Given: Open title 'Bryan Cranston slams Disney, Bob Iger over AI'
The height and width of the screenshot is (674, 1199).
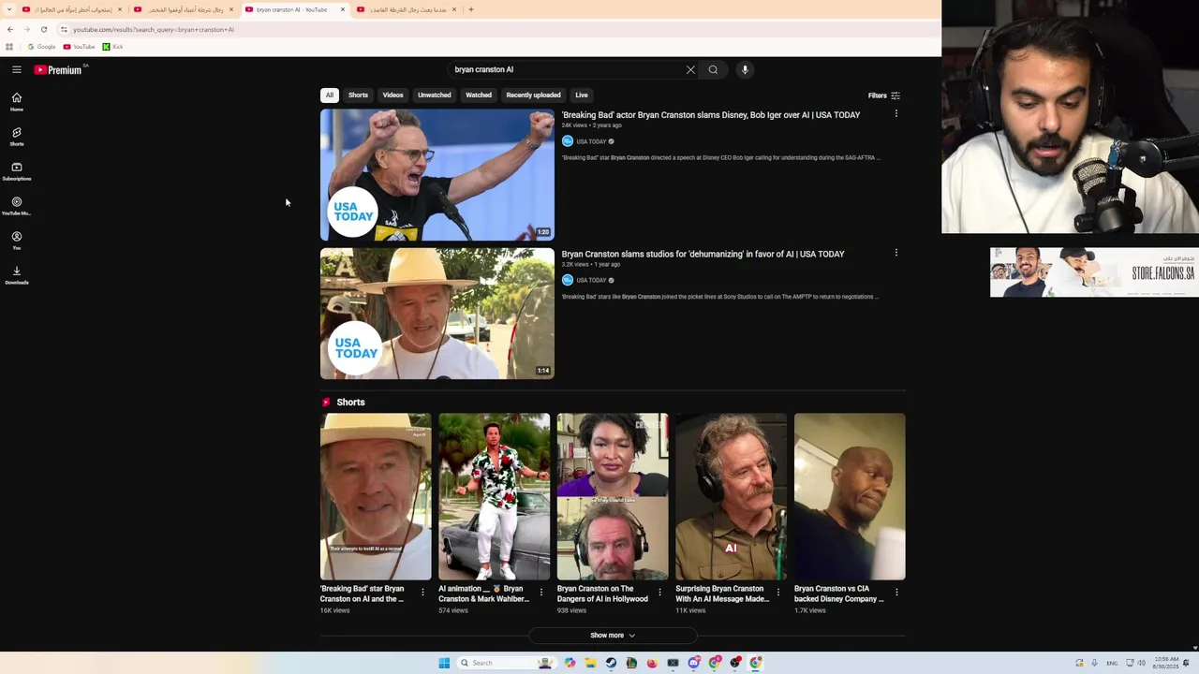Looking at the screenshot, I should pyautogui.click(x=711, y=115).
